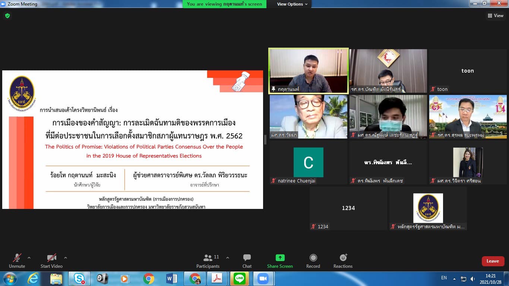Switch layout using the View button

pos(496,16)
